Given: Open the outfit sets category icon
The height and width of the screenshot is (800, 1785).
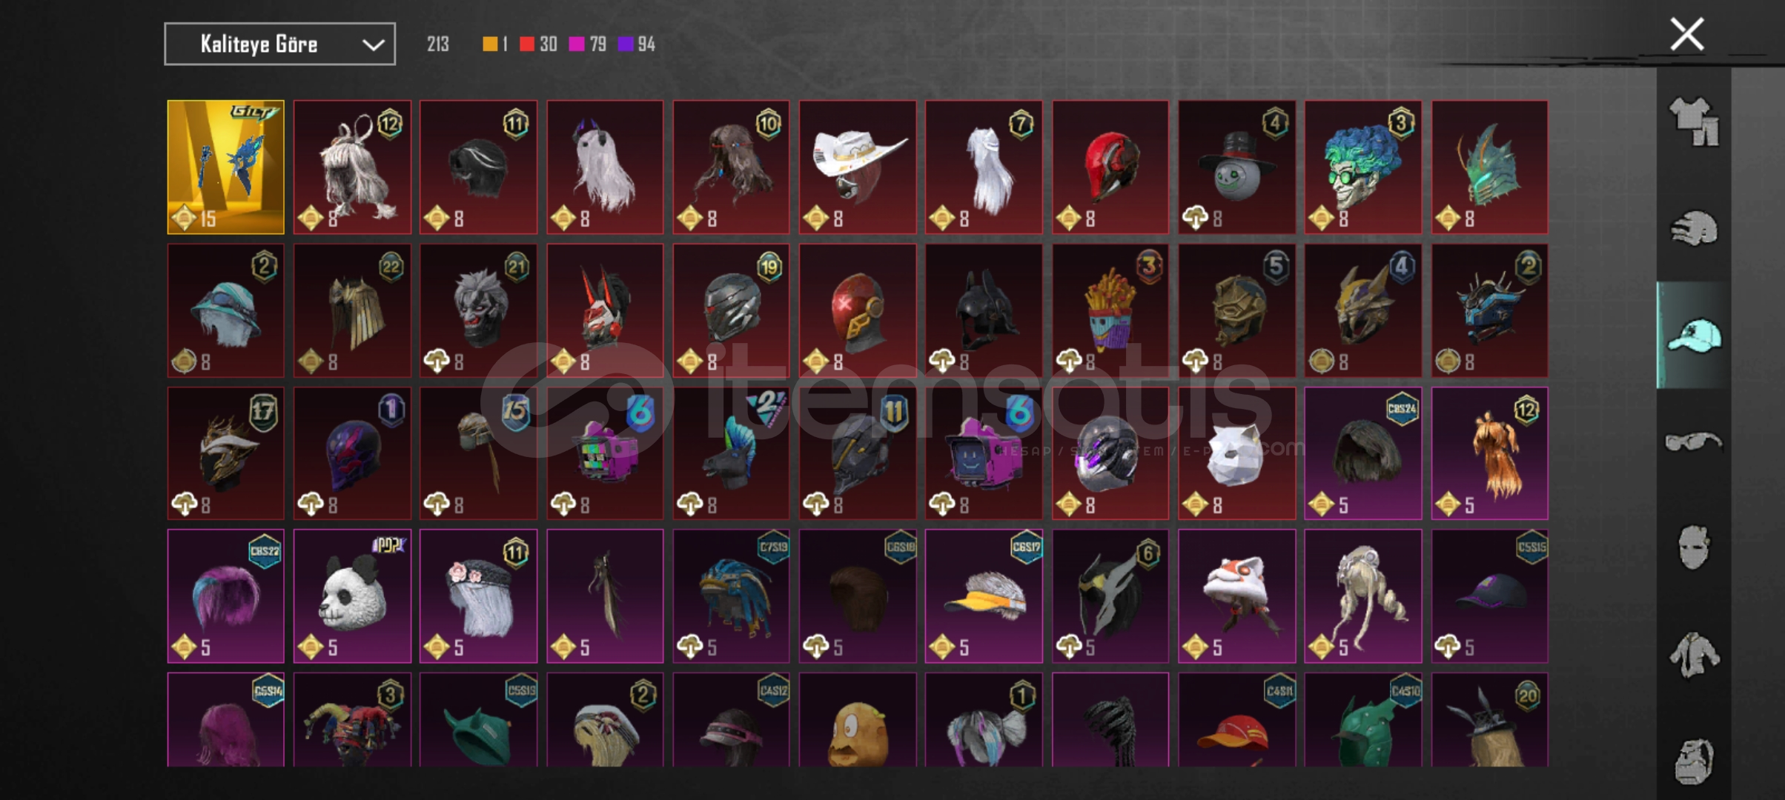Looking at the screenshot, I should pyautogui.click(x=1694, y=121).
